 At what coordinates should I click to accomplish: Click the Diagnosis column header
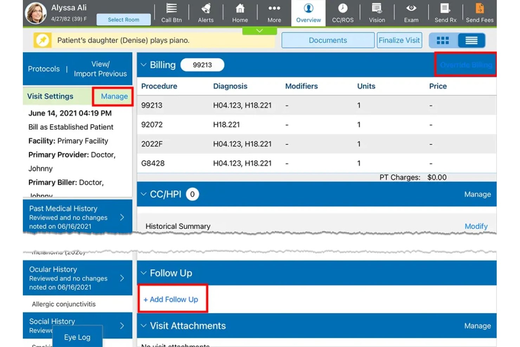click(x=230, y=86)
